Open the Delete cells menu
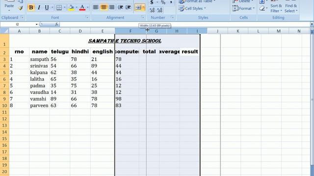Viewport: 314px width, 176px height. coord(243,1)
